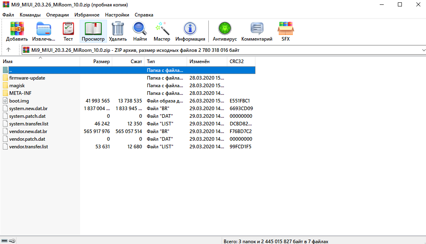
Task: Click the firmware-update modified date
Action: click(207, 78)
